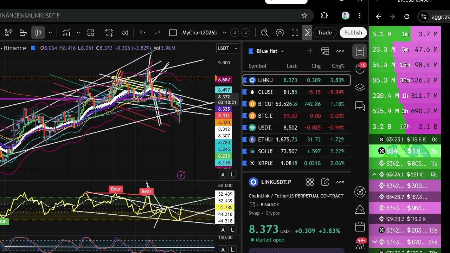Open the LINKUSDT.P details grid icon
The height and width of the screenshot is (253, 450).
pos(310,182)
